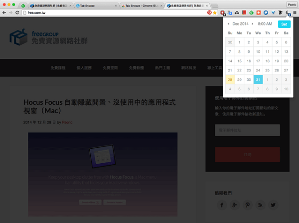Click the red Opera-style extension icon
299x223 pixels.
tap(223, 13)
